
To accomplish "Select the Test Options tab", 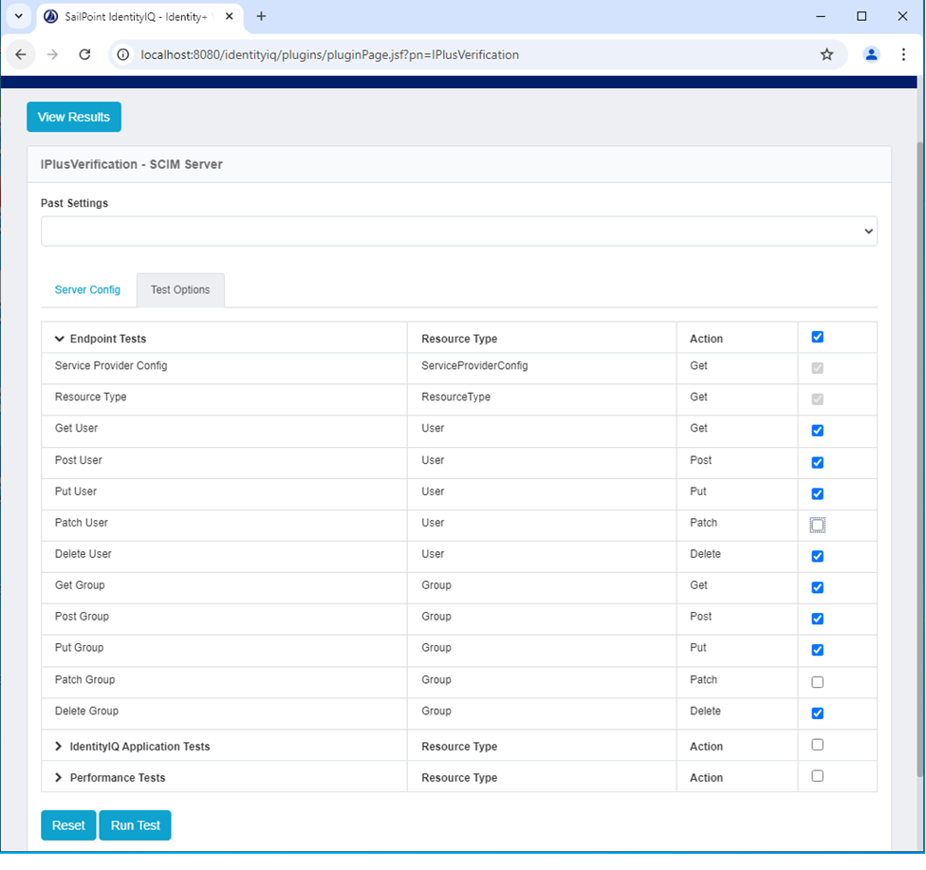I will pos(180,290).
